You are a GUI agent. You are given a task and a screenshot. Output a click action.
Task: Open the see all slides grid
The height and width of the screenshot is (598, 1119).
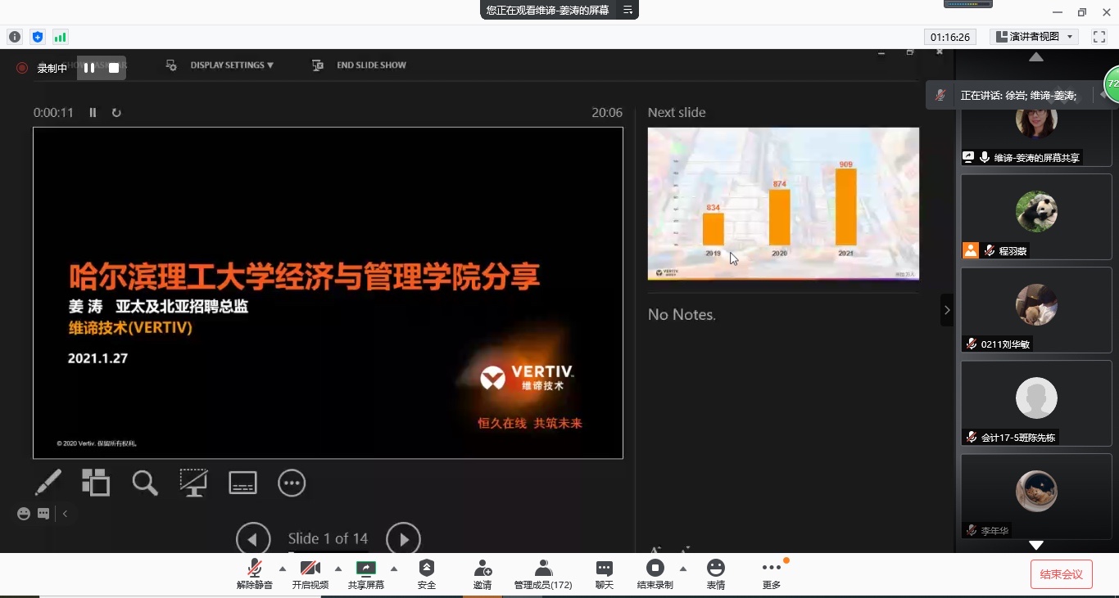[96, 483]
